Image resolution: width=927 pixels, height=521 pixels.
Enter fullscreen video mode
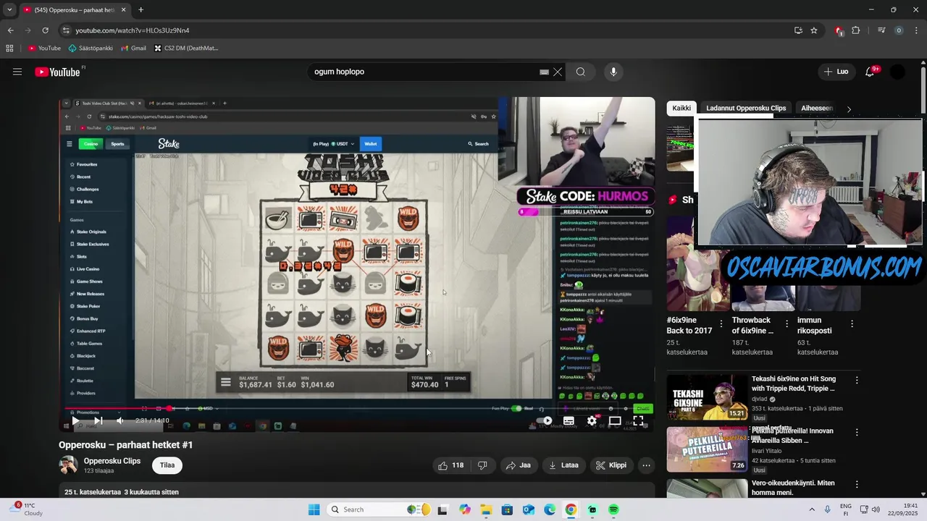[638, 420]
